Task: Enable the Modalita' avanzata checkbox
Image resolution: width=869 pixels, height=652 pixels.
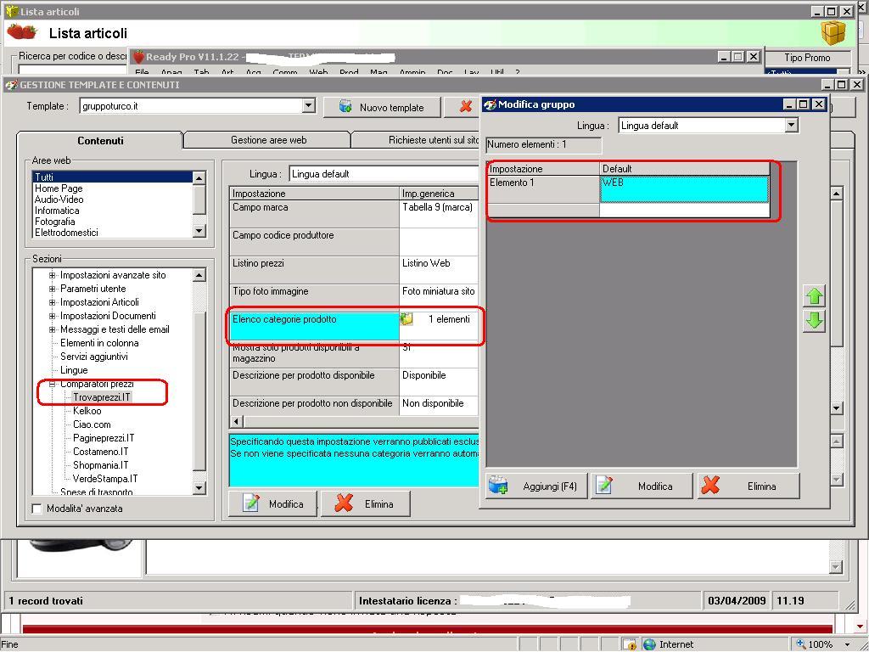Action: click(x=37, y=509)
